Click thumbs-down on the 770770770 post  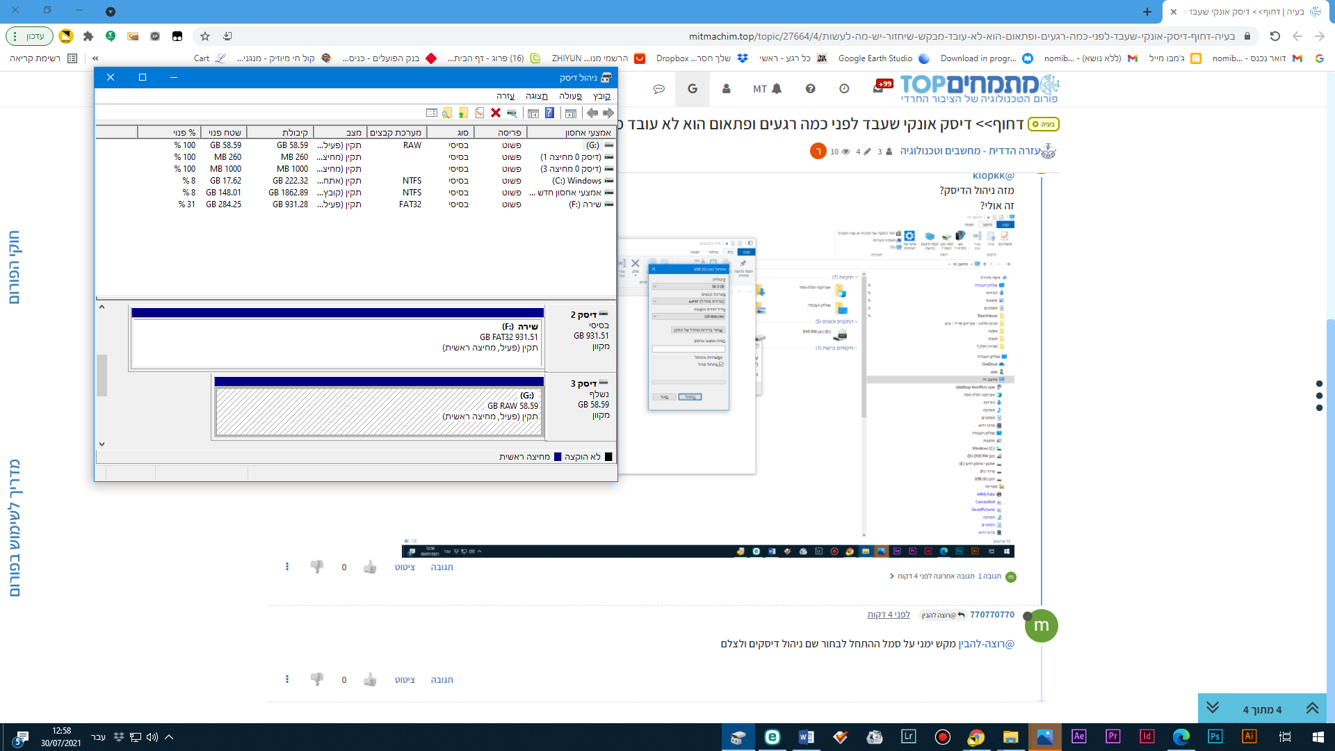(317, 679)
